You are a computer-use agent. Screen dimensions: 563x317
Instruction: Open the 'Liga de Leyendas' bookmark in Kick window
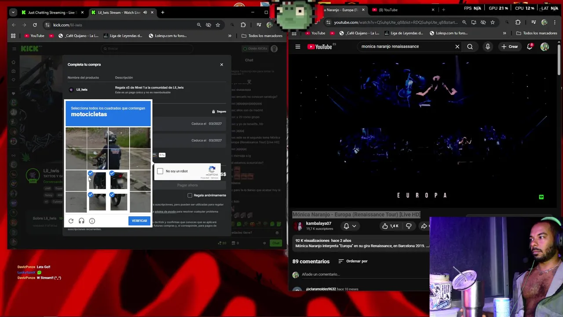pos(123,36)
